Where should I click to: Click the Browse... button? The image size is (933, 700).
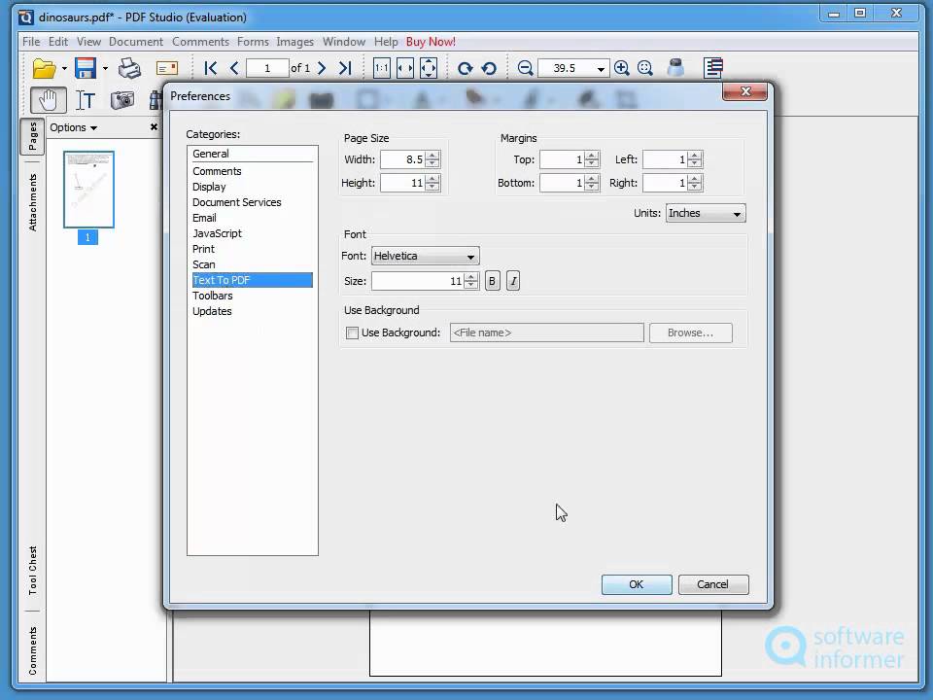point(690,332)
